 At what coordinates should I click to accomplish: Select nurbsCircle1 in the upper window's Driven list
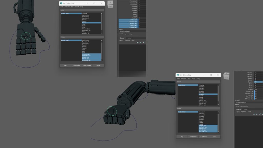point(71,40)
